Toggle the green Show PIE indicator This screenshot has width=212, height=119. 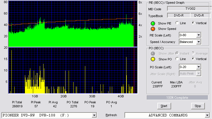[153, 23]
